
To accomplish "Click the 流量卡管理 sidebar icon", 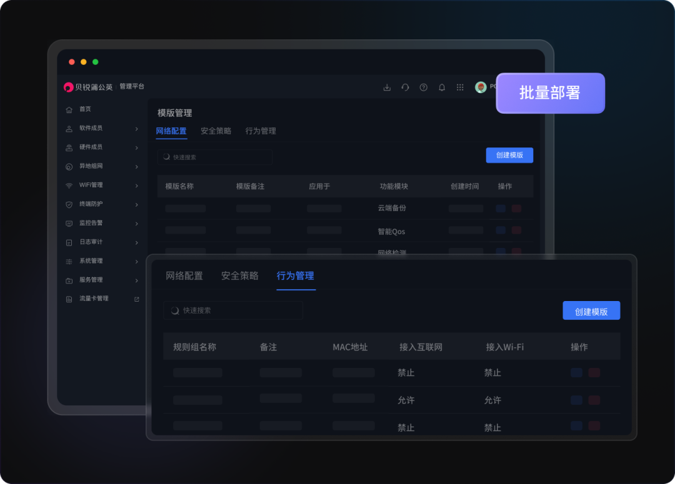I will (69, 299).
